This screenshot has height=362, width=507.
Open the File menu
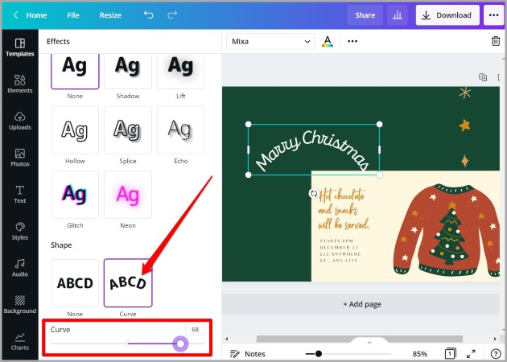[x=73, y=15]
